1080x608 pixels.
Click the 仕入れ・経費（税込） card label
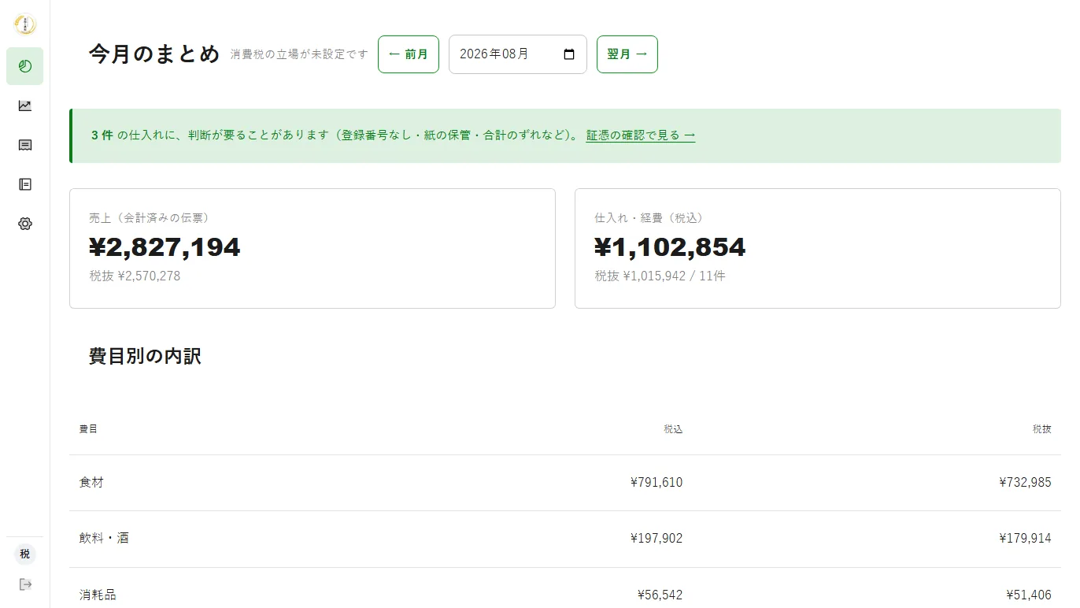click(x=649, y=218)
